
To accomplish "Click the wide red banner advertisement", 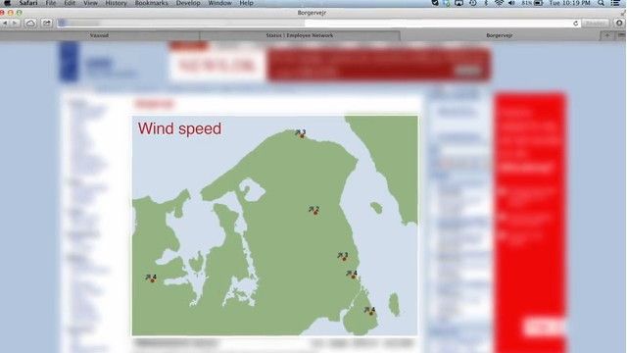I will pyautogui.click(x=378, y=65).
